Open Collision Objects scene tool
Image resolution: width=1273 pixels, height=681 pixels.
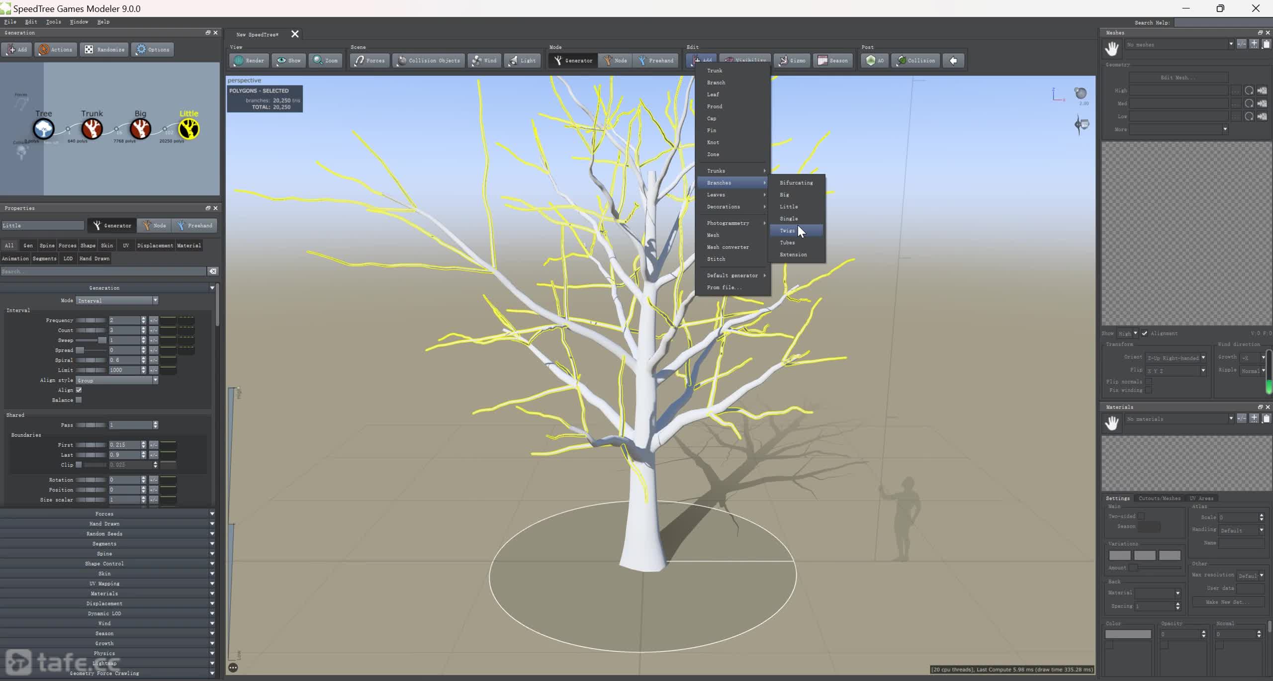429,61
